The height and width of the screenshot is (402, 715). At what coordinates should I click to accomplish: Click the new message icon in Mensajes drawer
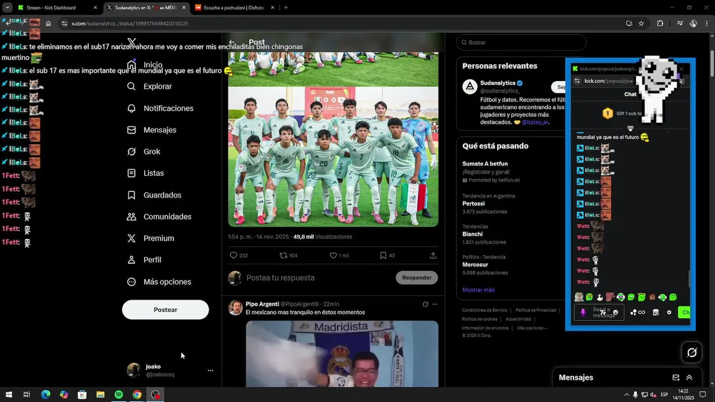(x=676, y=377)
